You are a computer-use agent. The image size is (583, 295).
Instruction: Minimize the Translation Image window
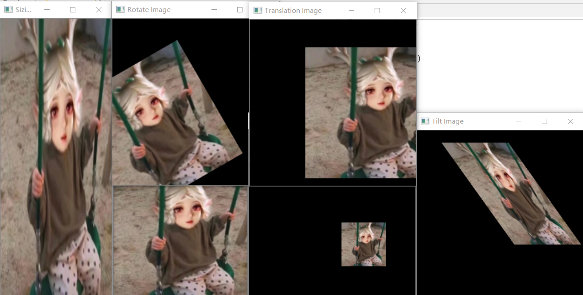[352, 11]
